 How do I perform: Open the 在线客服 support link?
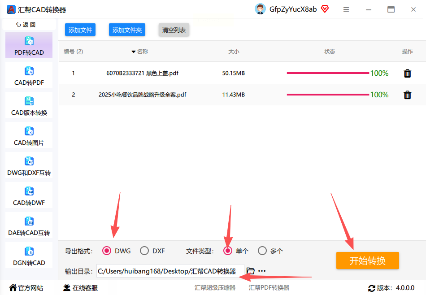coord(80,288)
